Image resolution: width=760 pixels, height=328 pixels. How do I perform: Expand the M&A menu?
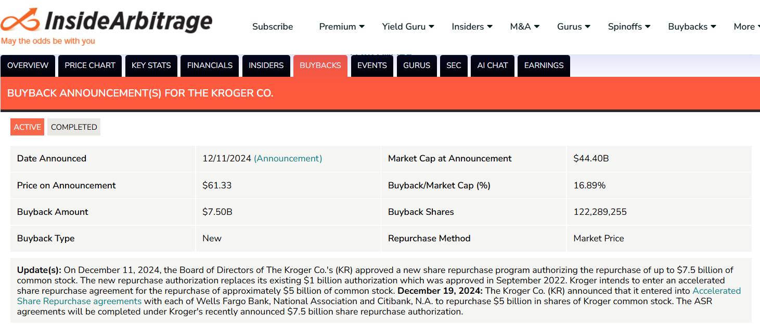(x=524, y=26)
